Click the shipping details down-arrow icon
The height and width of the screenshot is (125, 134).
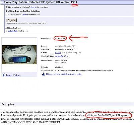pos(43,74)
